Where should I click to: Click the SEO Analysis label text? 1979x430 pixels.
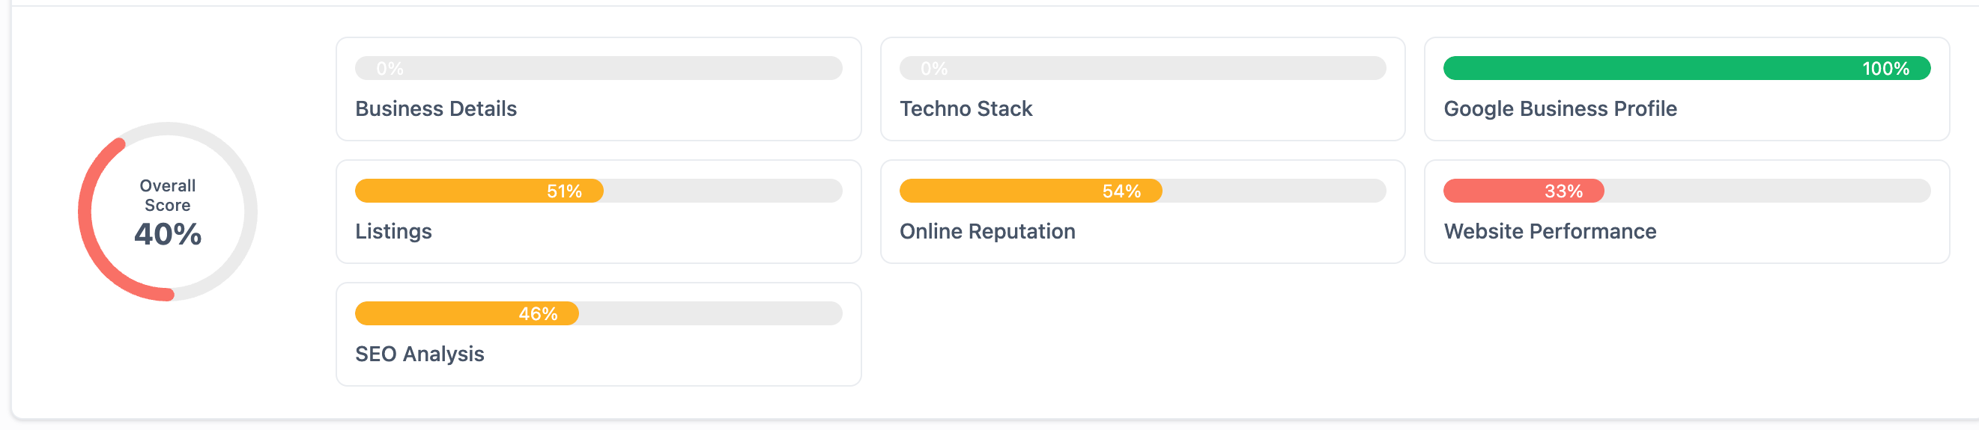(419, 354)
